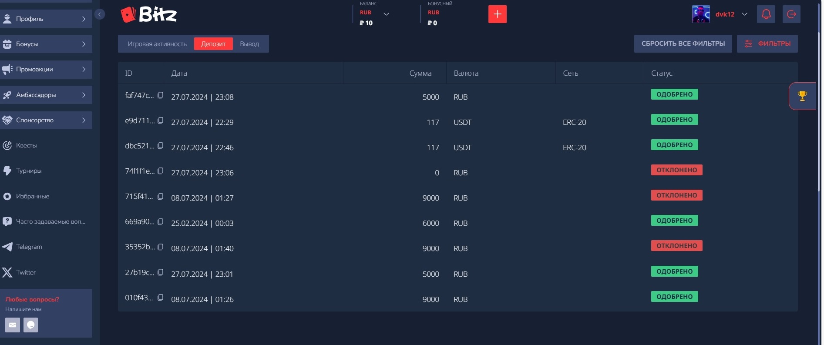Collapse the sidebar with arrow button
The image size is (824, 345).
[x=99, y=14]
